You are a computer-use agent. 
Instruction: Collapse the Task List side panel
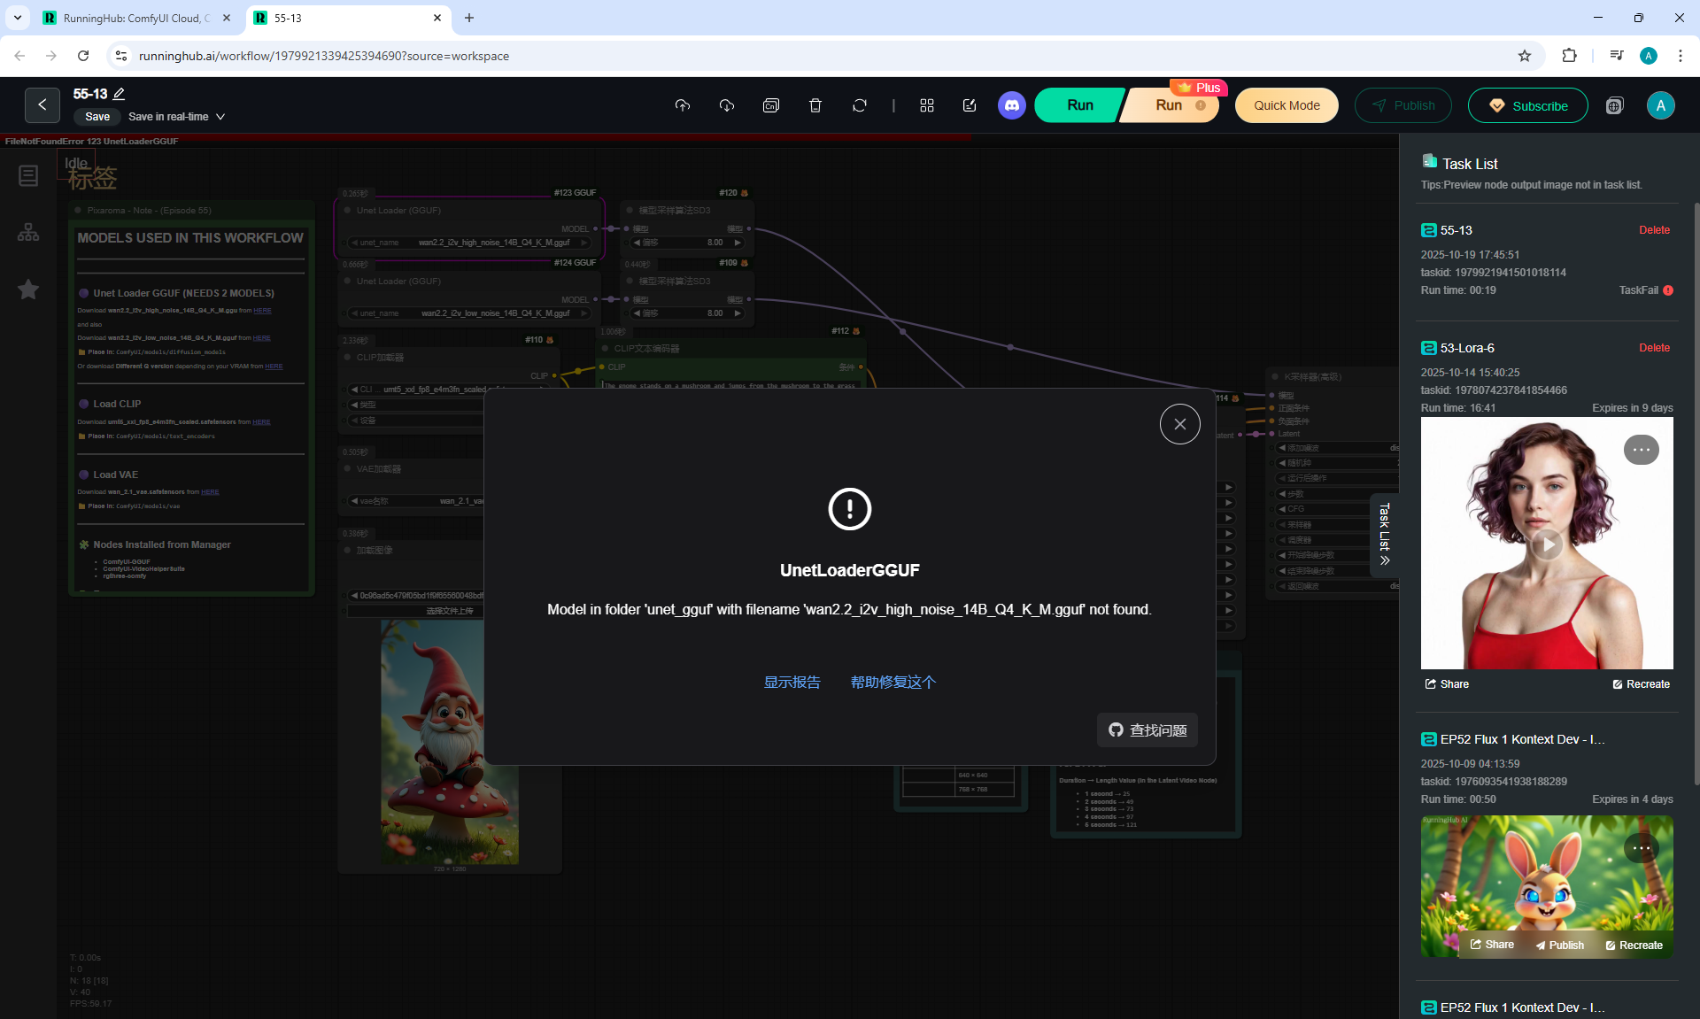(x=1384, y=535)
